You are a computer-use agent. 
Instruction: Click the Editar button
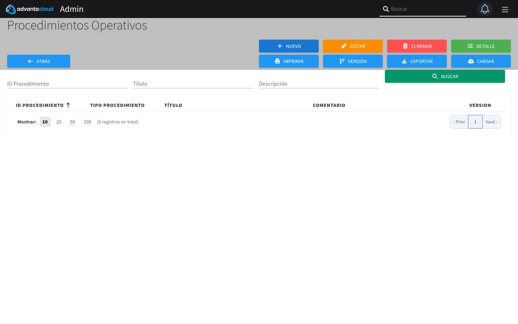click(353, 46)
